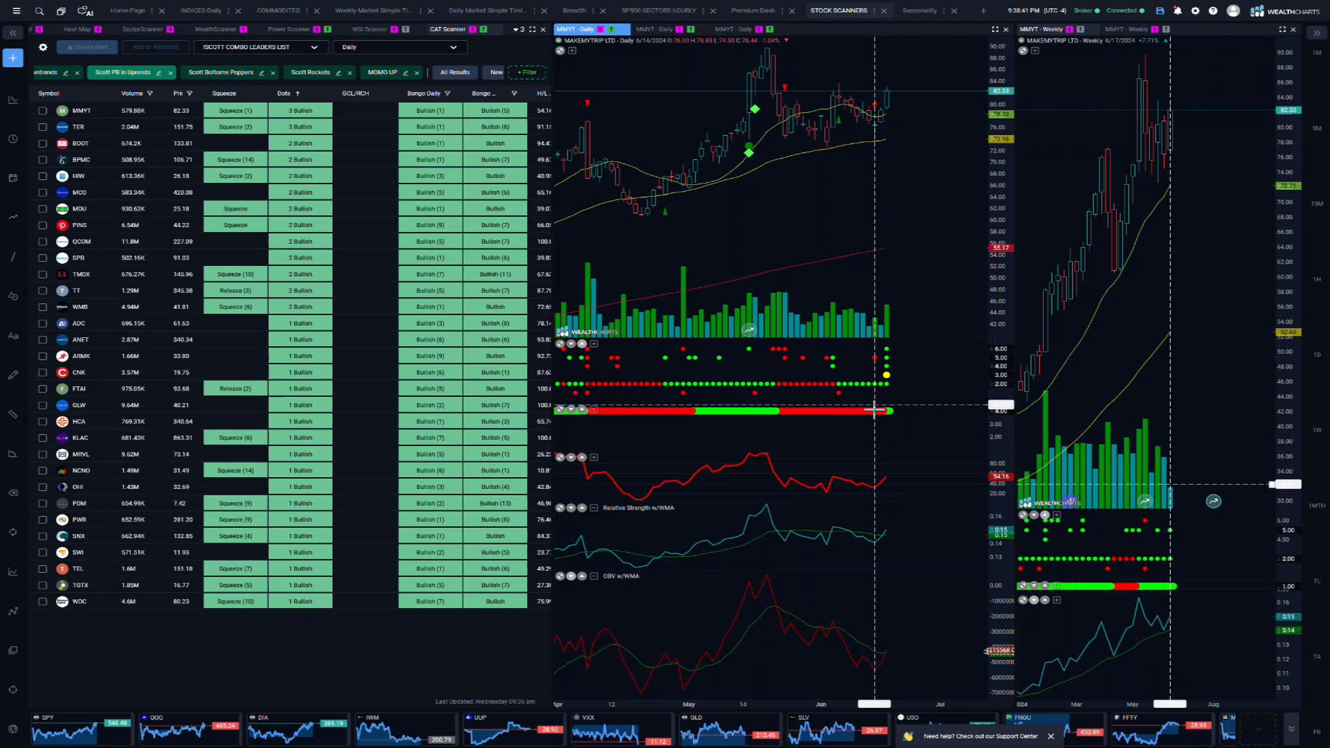Check the MMYT row checkbox
This screenshot has width=1330, height=748.
click(x=43, y=111)
